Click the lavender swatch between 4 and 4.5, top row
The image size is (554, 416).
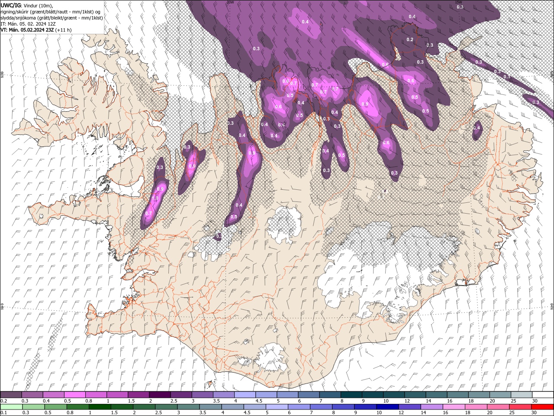(245, 394)
